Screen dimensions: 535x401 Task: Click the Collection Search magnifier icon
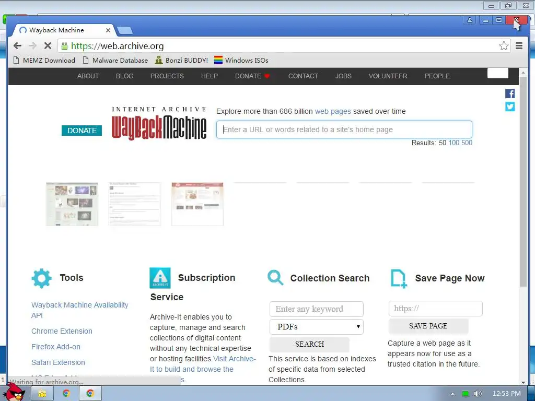pyautogui.click(x=275, y=278)
